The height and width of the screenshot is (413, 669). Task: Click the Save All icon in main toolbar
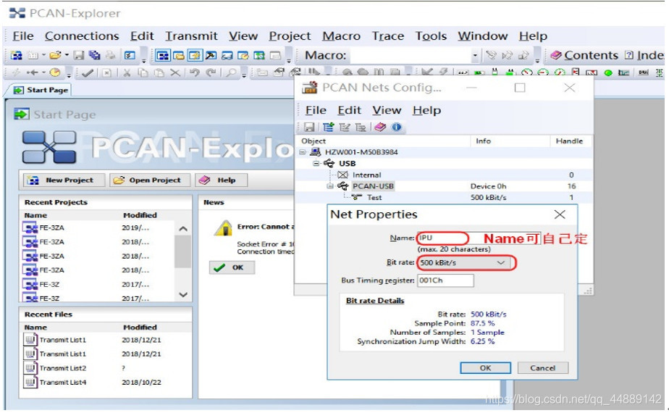click(94, 55)
